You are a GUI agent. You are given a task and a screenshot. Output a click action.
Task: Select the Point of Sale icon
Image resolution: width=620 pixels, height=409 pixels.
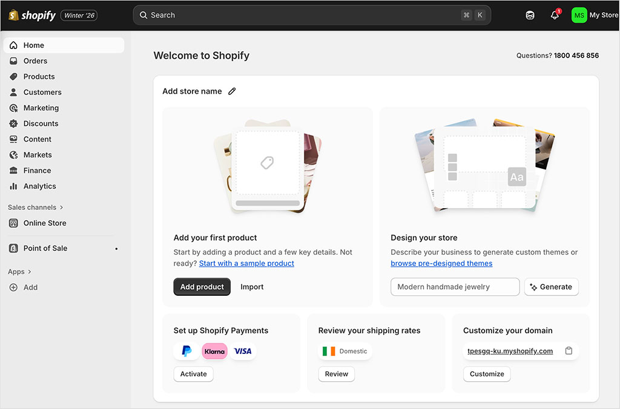(13, 248)
